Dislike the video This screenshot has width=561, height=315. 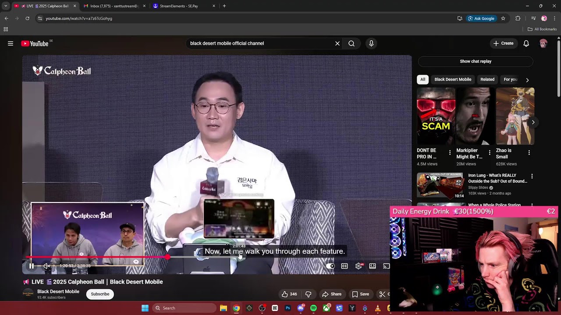tap(308, 294)
